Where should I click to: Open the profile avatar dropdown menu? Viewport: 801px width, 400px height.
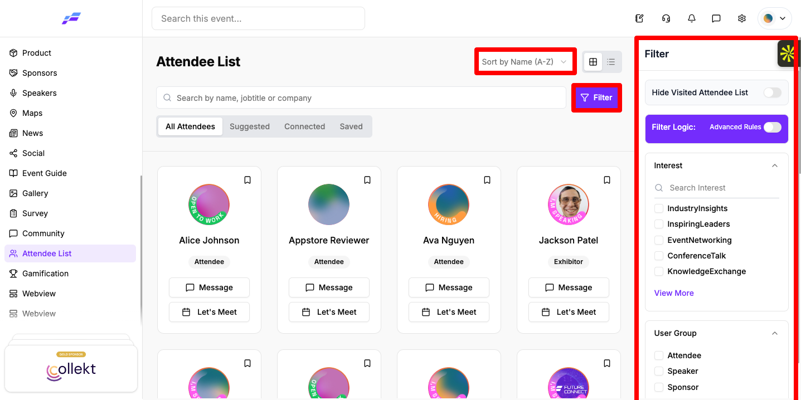[x=775, y=18]
